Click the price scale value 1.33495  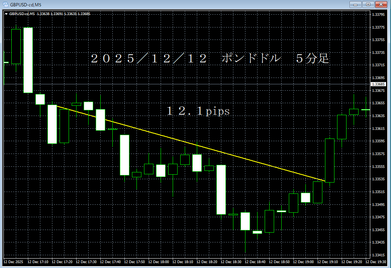378,204
